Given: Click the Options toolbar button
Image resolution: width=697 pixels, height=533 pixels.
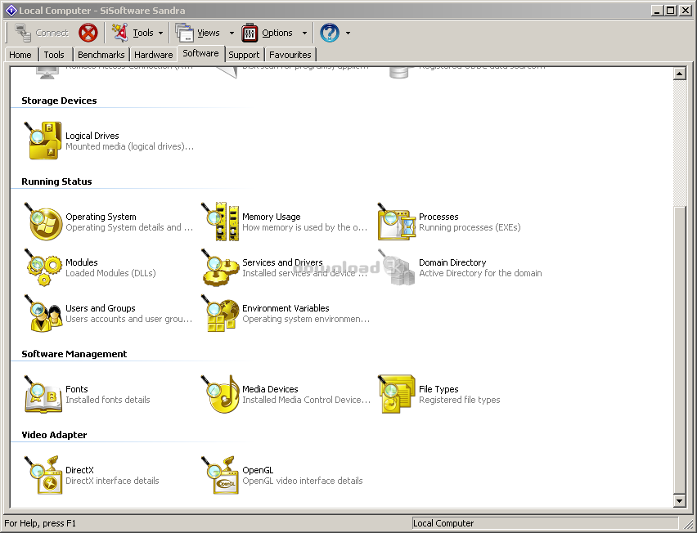Looking at the screenshot, I should point(268,33).
